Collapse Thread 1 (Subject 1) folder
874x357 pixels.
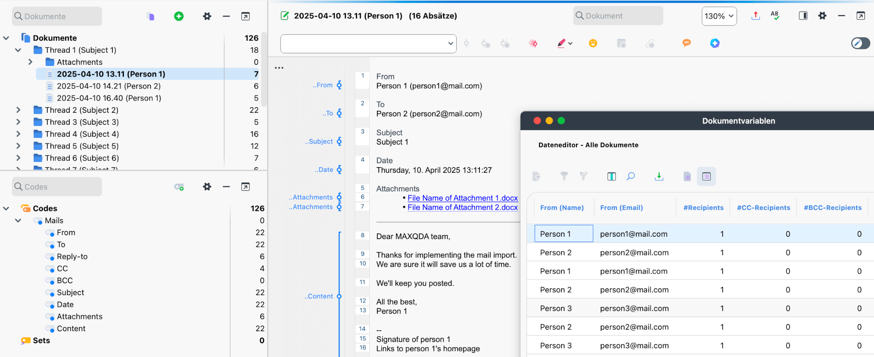[x=18, y=50]
